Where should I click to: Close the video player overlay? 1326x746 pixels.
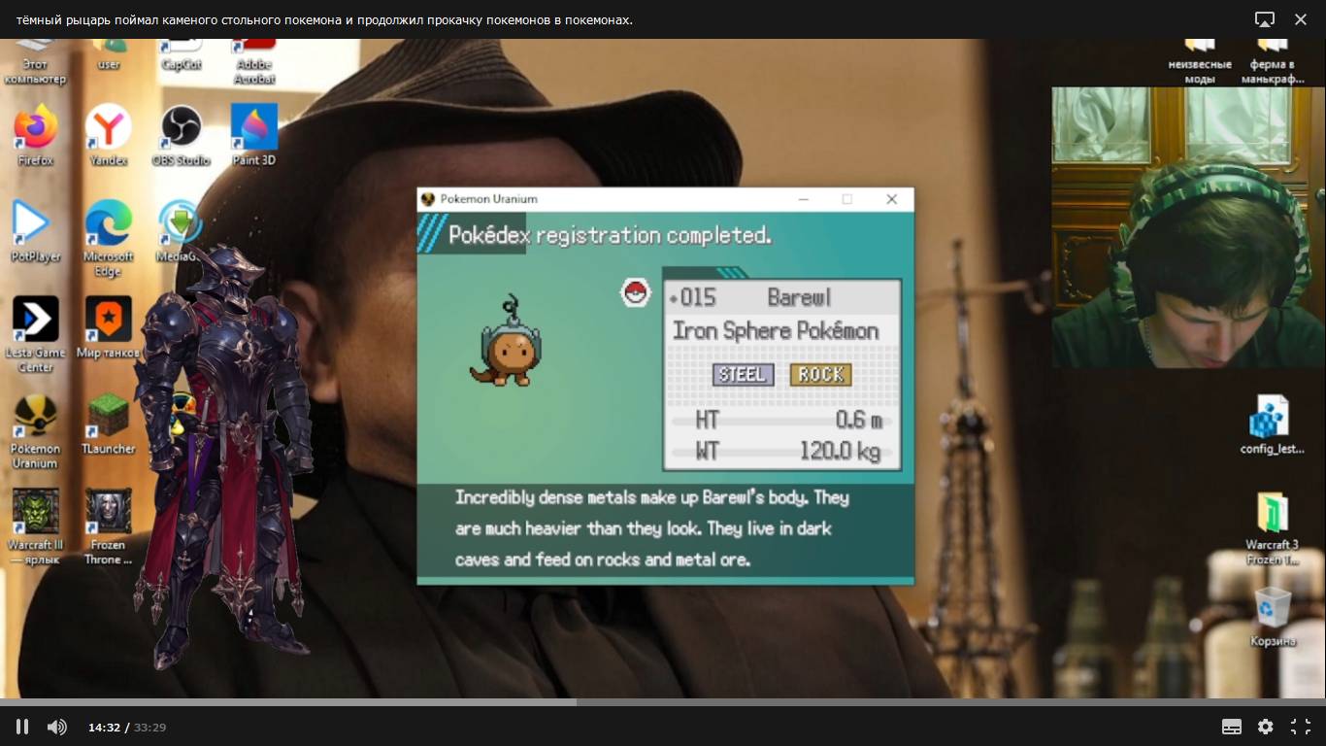point(1301,19)
